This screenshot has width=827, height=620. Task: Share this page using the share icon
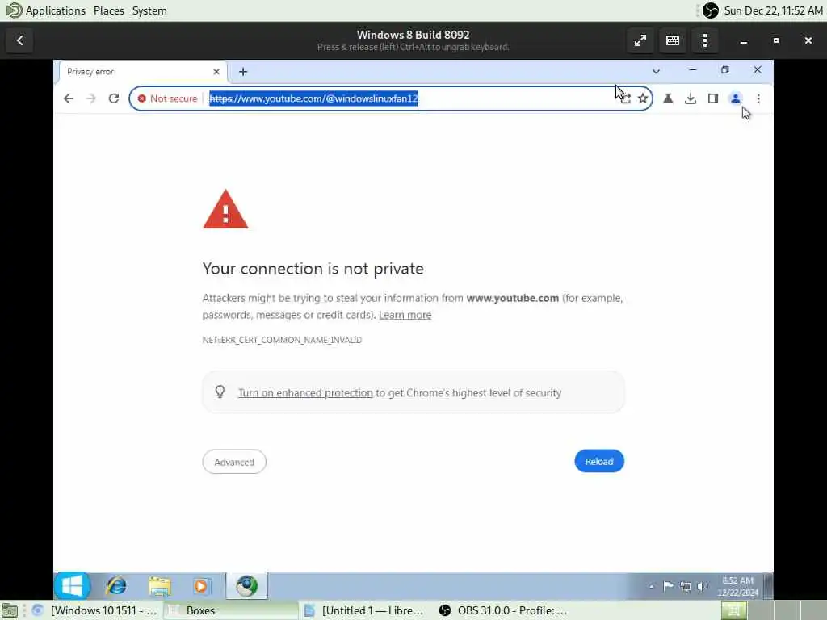click(625, 98)
